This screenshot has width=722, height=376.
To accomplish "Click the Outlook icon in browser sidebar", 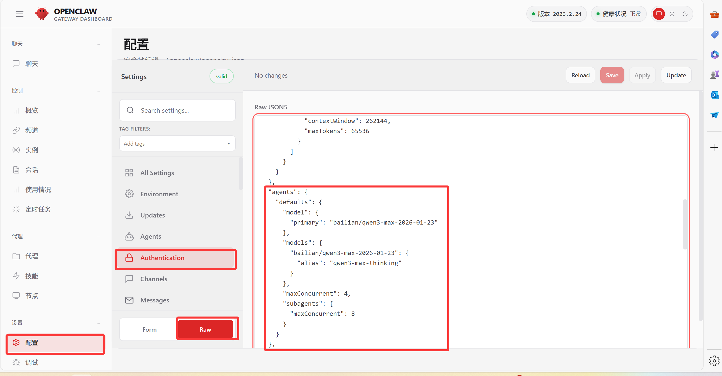I will (714, 95).
